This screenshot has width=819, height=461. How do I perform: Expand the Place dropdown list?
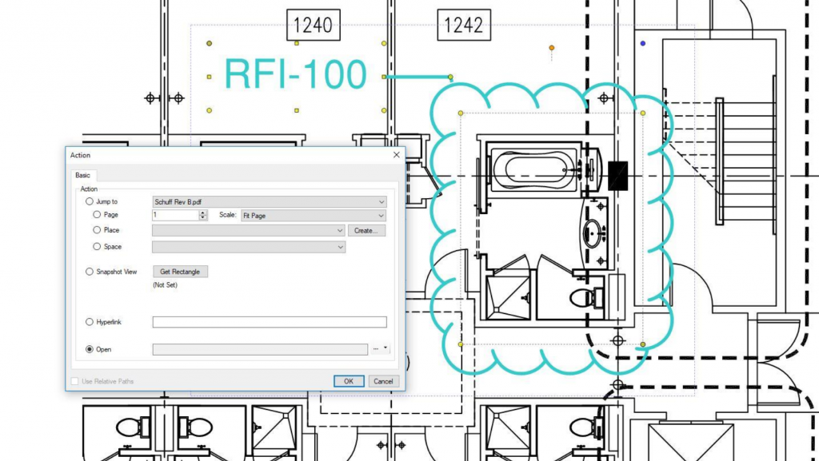coord(249,230)
